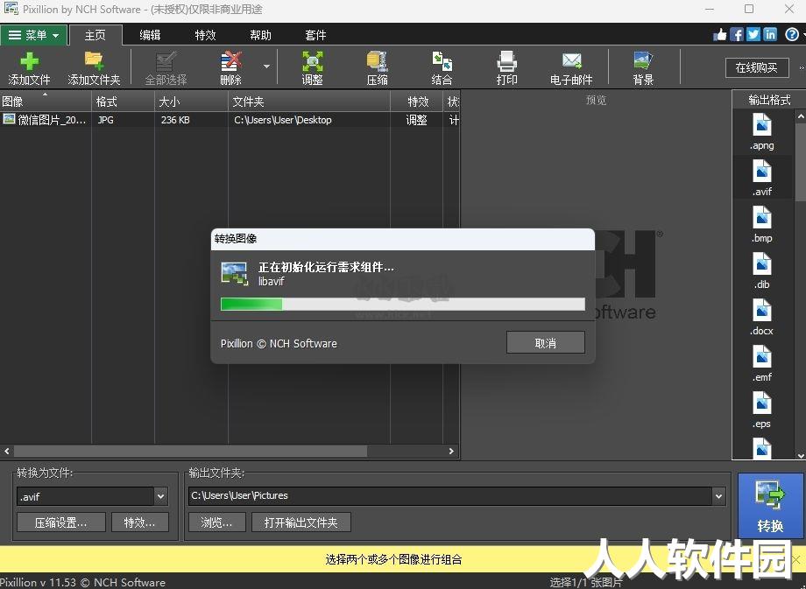Click the file list horizontal scrollbar
This screenshot has width=806, height=589.
190,451
